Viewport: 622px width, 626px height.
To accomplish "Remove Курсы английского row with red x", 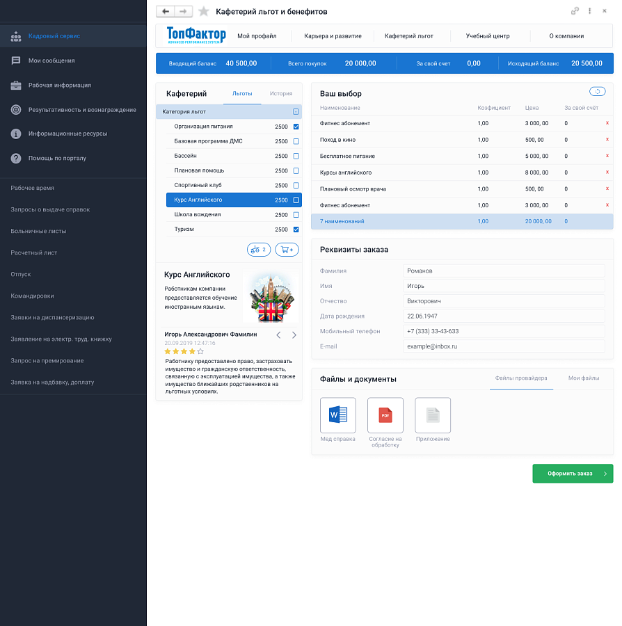I will pos(607,172).
